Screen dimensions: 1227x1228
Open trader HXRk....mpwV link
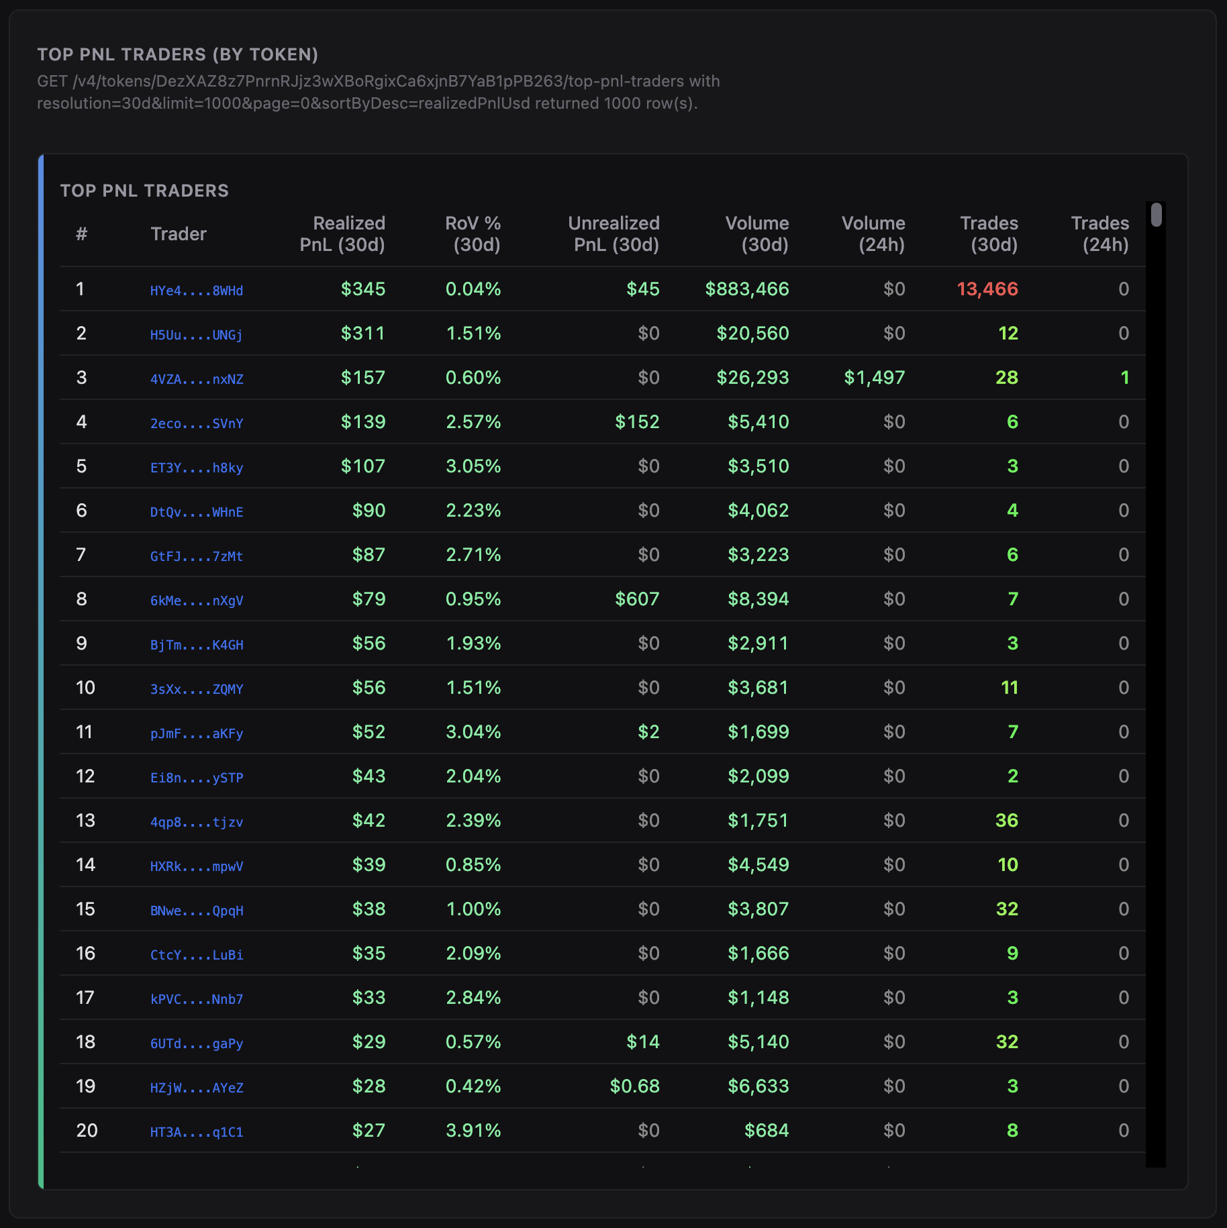click(x=197, y=866)
